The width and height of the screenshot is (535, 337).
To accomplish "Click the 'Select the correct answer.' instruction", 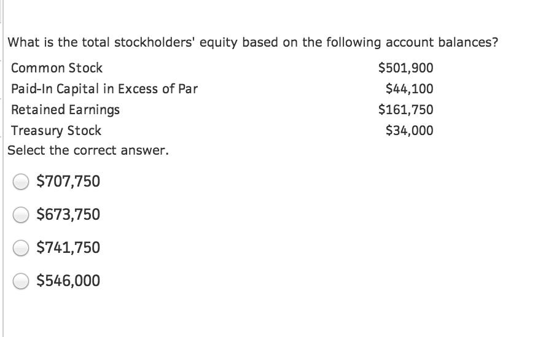I will click(87, 150).
